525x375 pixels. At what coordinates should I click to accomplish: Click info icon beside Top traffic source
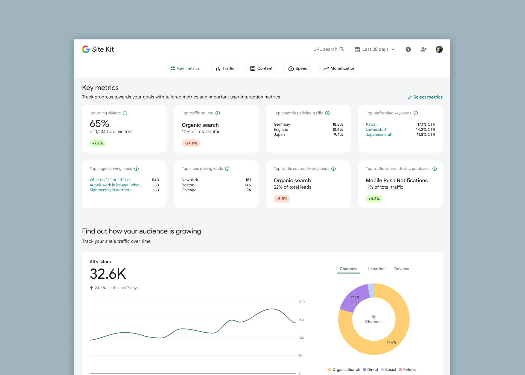pos(218,113)
